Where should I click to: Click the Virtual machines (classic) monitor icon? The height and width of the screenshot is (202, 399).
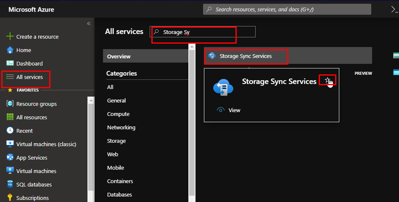(10, 144)
